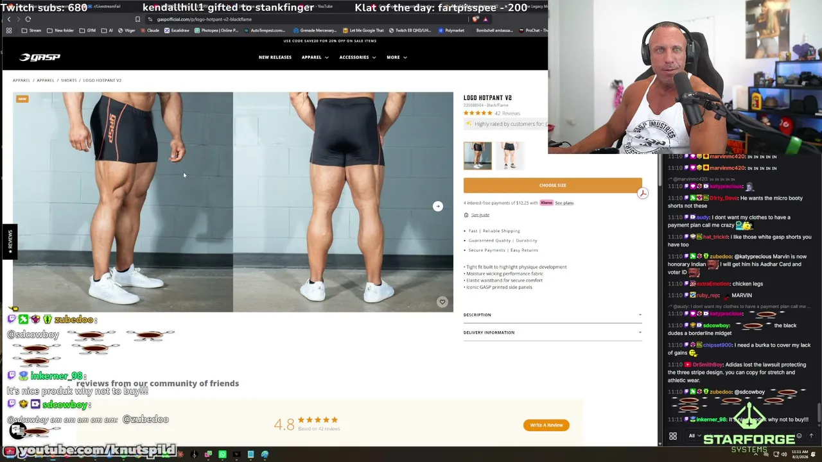The image size is (822, 462).
Task: Click the red PDF extension badge
Action: 642,193
